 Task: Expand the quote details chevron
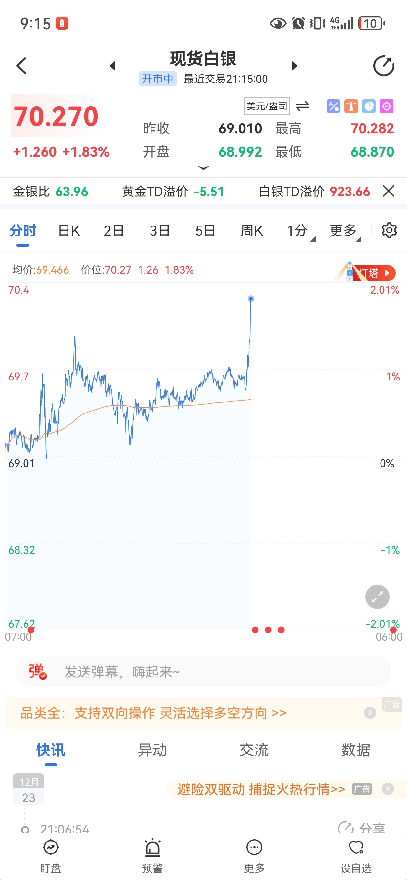tap(203, 168)
